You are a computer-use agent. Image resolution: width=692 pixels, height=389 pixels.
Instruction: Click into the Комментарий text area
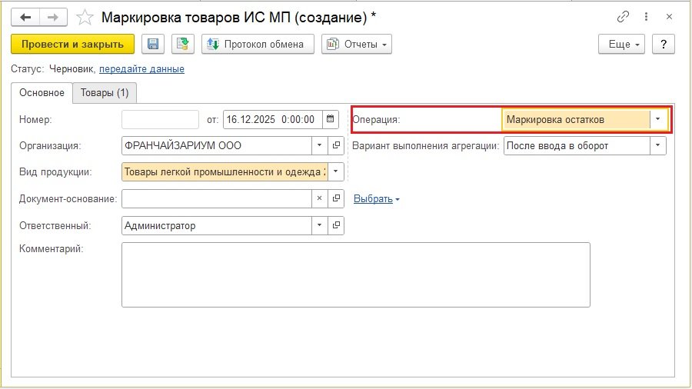(355, 274)
